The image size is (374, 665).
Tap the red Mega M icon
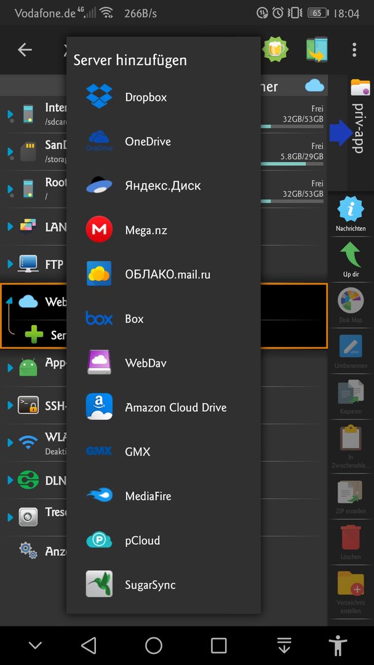[x=99, y=230]
